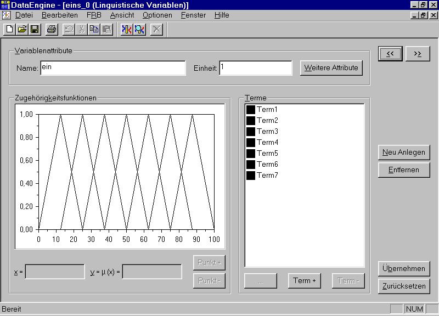Click into the Name input field

tap(113, 68)
